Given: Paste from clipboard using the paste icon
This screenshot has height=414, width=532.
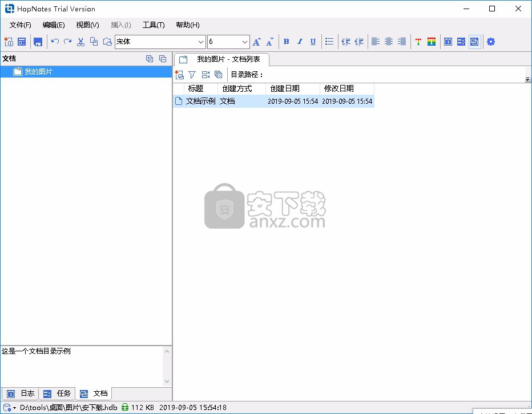Looking at the screenshot, I should [107, 42].
